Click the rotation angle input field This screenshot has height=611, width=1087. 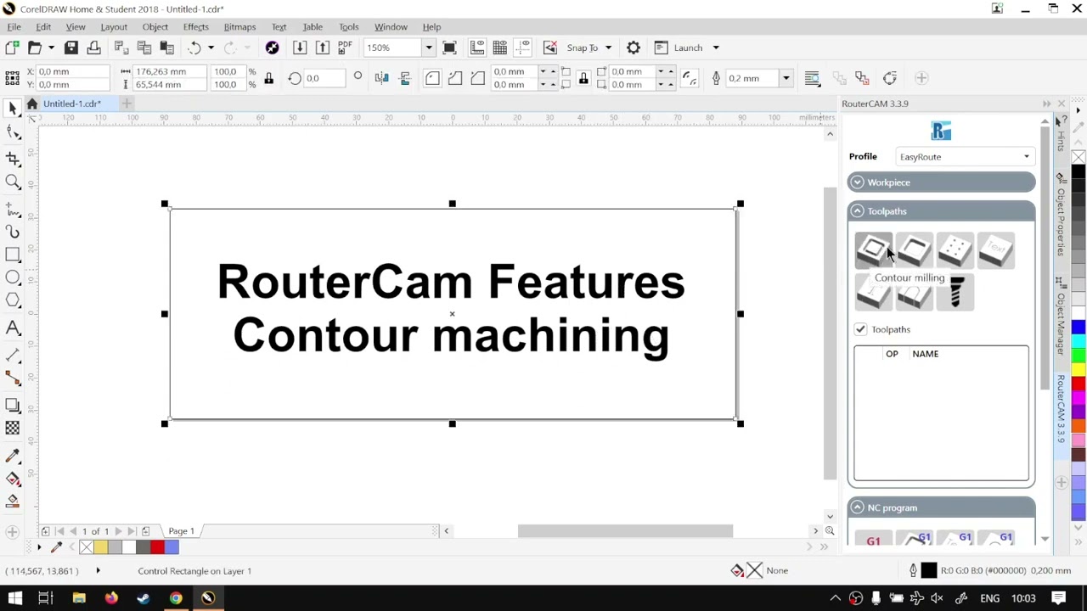click(x=324, y=78)
